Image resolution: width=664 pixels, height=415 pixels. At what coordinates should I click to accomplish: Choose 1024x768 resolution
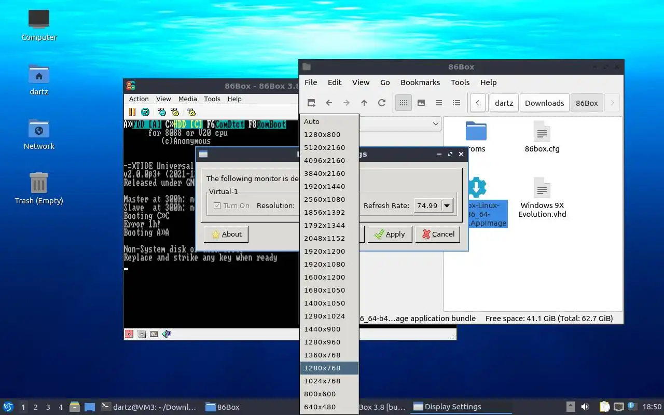pyautogui.click(x=329, y=381)
